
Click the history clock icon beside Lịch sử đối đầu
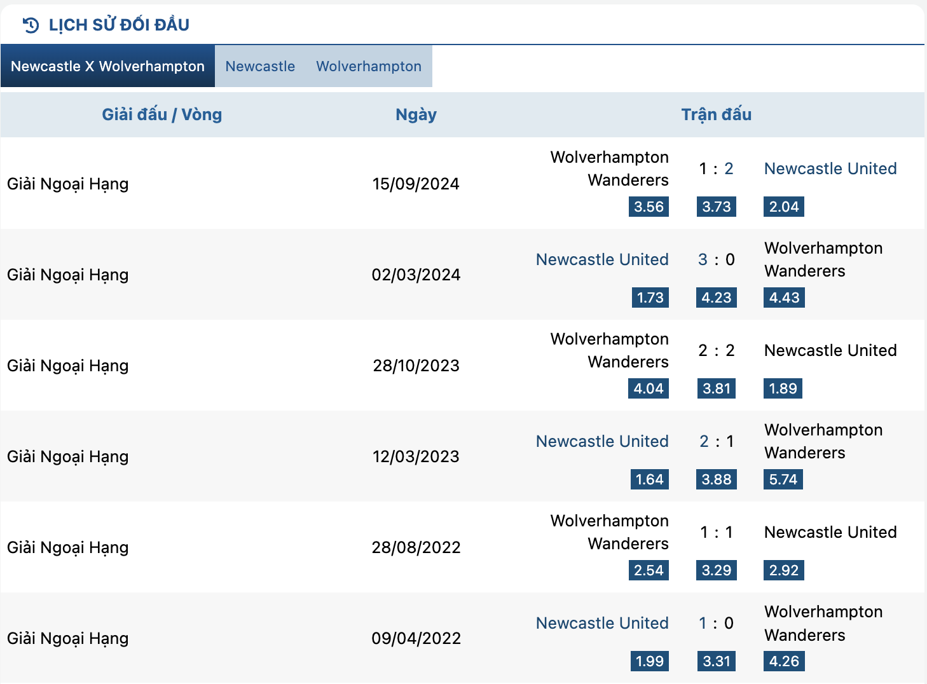coord(31,25)
